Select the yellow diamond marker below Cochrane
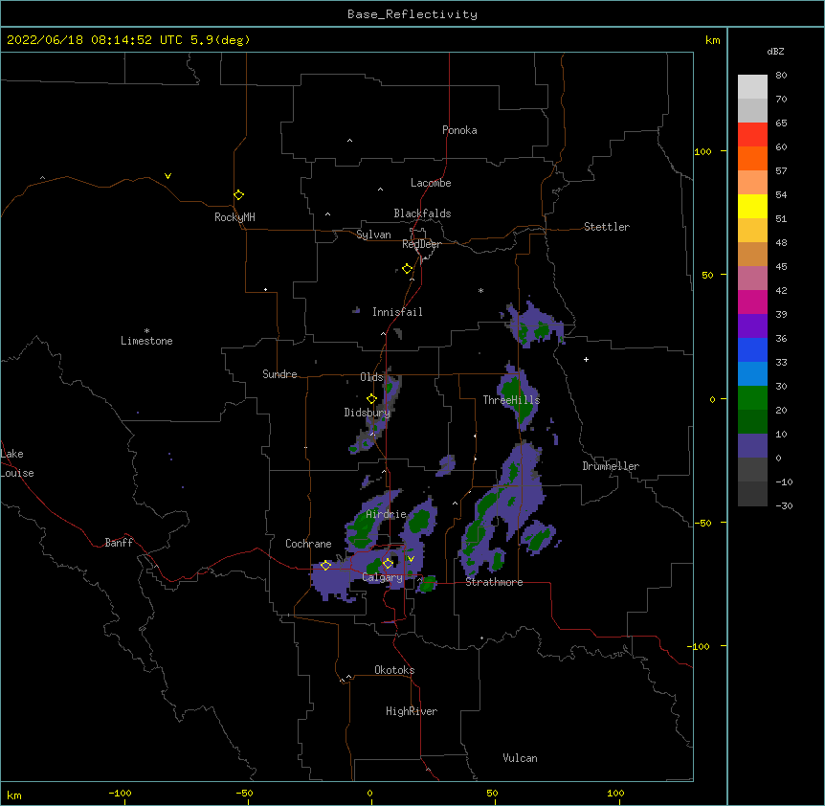The height and width of the screenshot is (806, 825). [x=325, y=565]
